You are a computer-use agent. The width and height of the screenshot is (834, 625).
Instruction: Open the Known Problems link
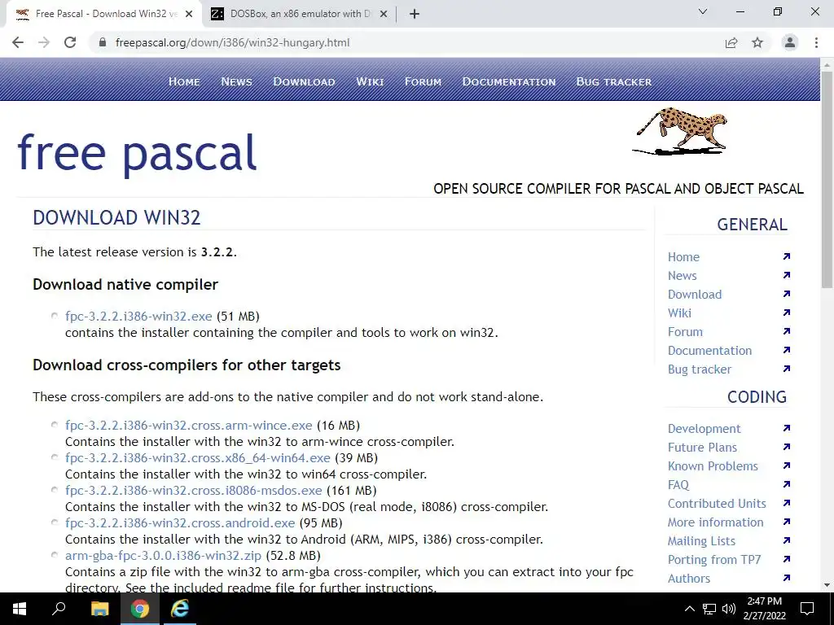713,466
